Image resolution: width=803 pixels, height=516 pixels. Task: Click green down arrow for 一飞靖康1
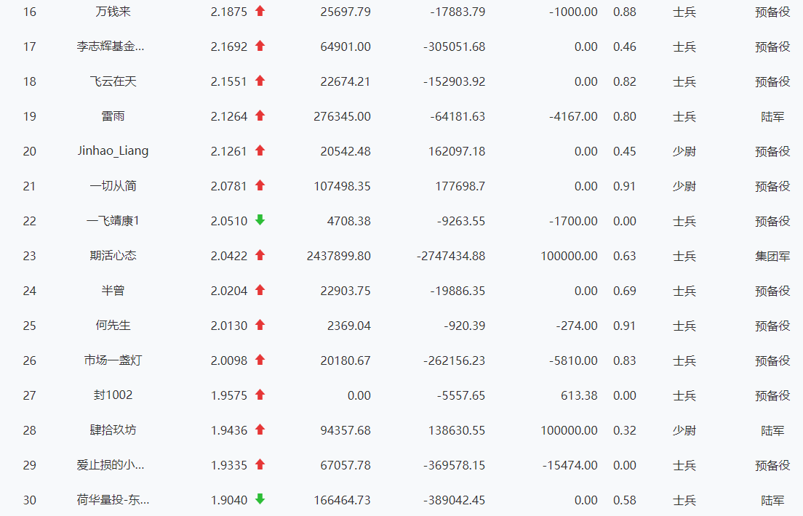[260, 220]
